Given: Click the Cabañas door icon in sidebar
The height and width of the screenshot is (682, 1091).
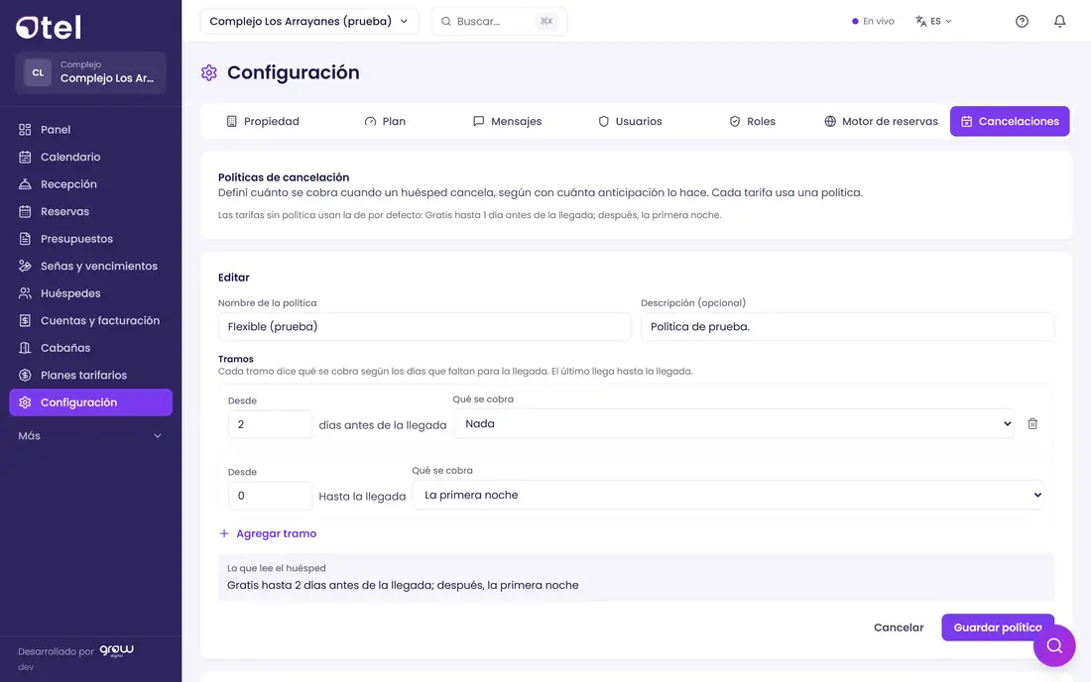Looking at the screenshot, I should 25,348.
